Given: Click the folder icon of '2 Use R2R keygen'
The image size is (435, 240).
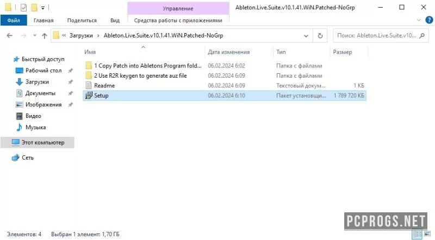Looking at the screenshot, I should click(x=89, y=75).
